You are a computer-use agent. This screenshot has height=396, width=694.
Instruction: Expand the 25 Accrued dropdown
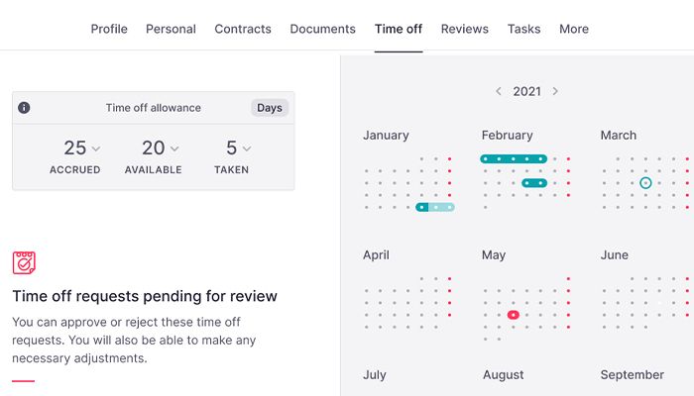pos(96,148)
